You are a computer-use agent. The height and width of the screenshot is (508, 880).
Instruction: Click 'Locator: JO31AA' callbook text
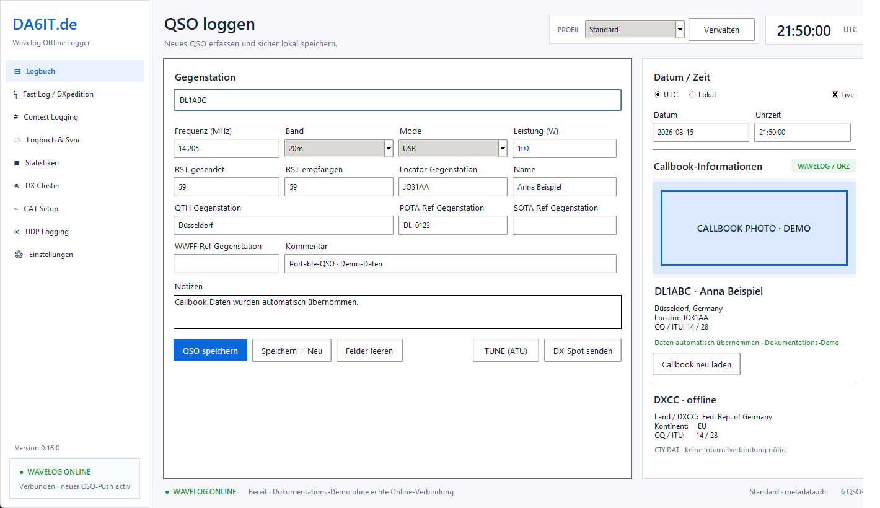pos(681,318)
